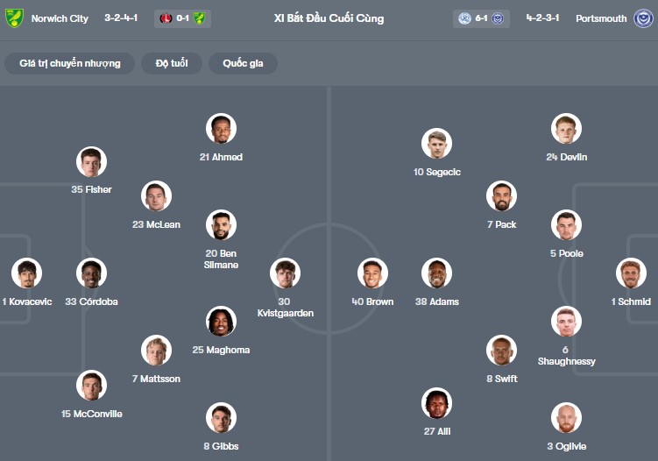Click the Norwich City team name

tap(60, 18)
